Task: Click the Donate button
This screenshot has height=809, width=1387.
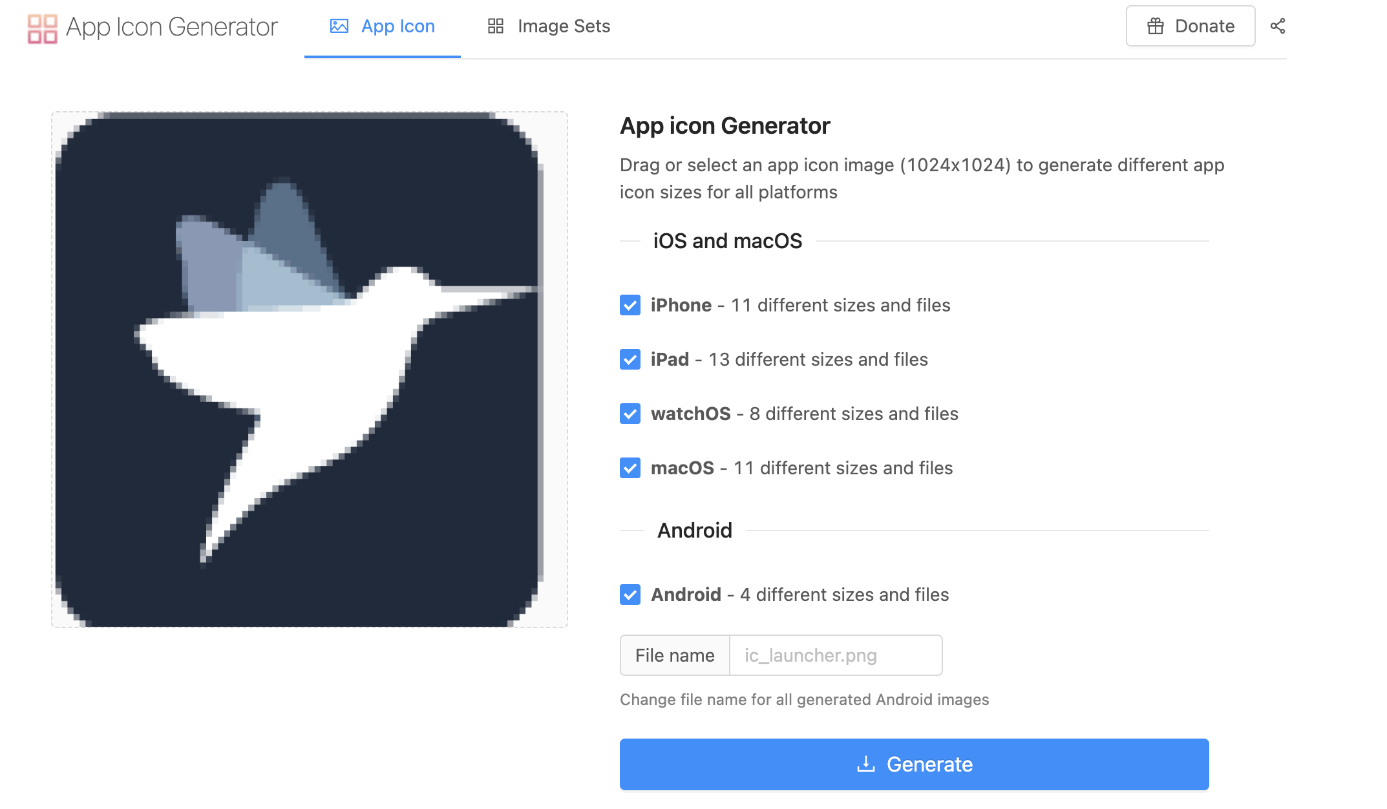Action: (x=1191, y=26)
